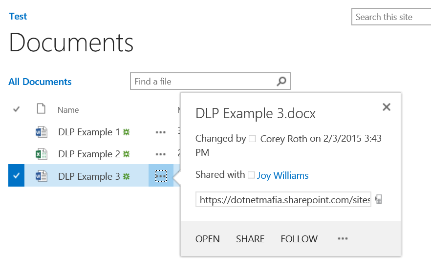Click the Documents page heading
Viewport: 431px width, 275px height.
(x=71, y=42)
